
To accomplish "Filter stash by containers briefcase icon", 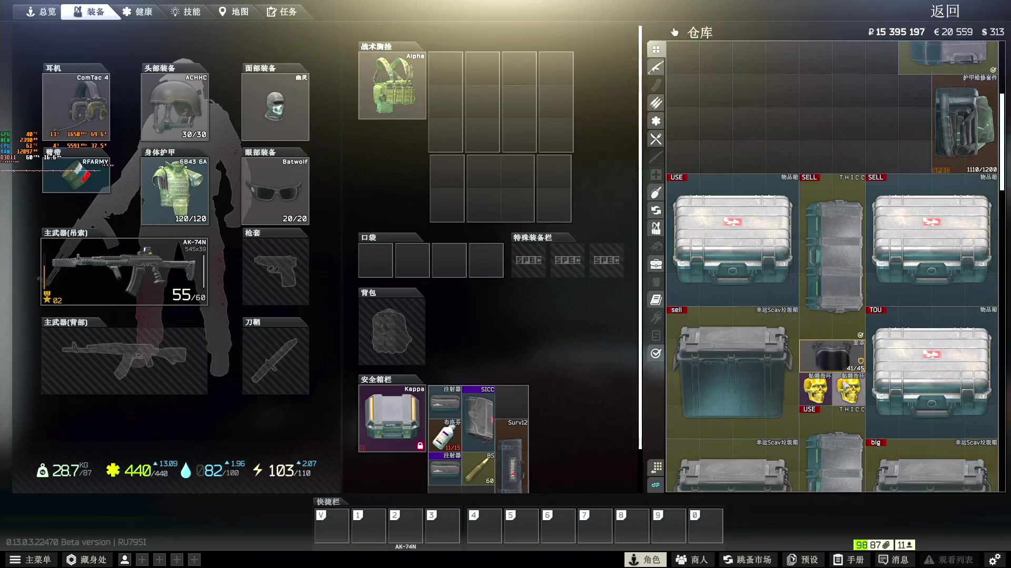I will tap(656, 264).
